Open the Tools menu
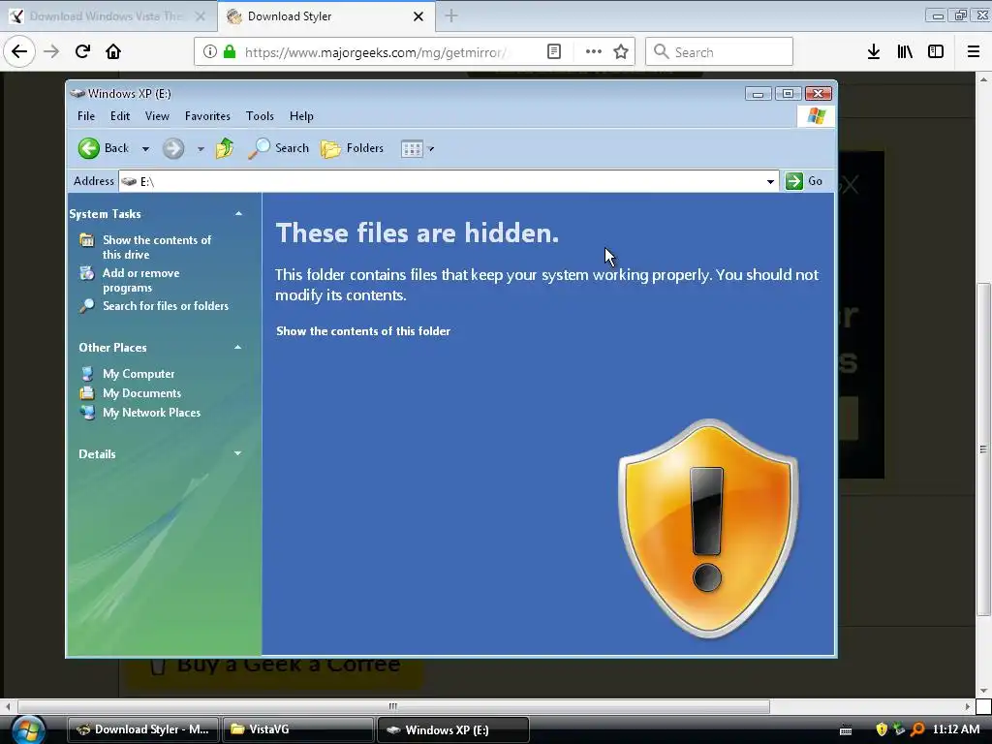Image resolution: width=992 pixels, height=744 pixels. click(260, 116)
